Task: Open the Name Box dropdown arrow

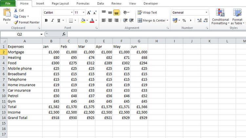Action: 41,34
